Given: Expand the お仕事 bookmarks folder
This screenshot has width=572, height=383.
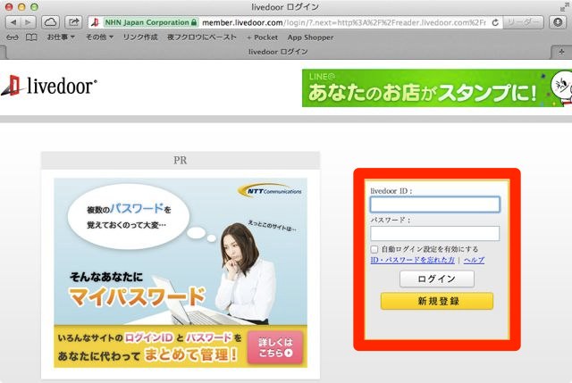Looking at the screenshot, I should [61, 37].
